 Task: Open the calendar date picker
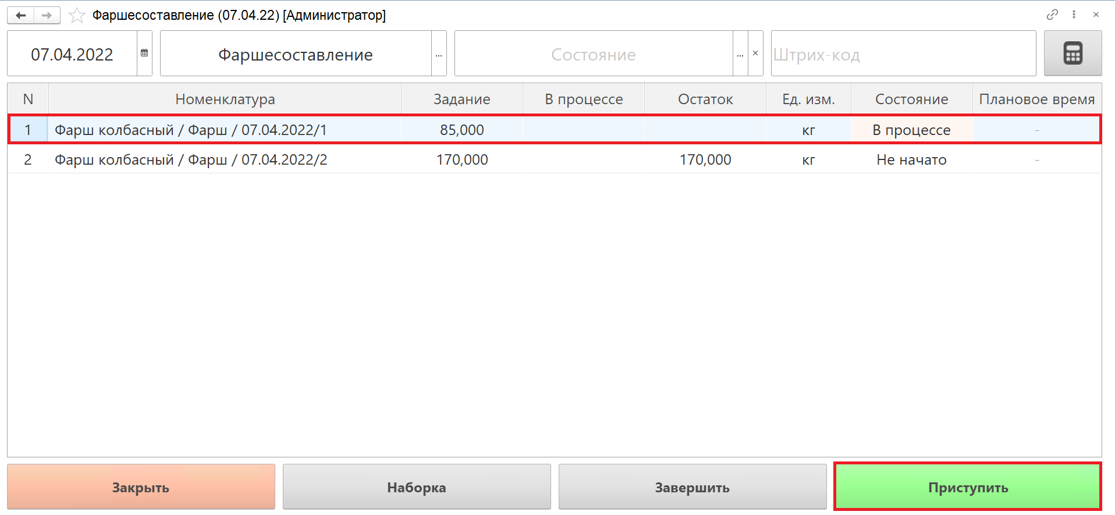pyautogui.click(x=144, y=54)
